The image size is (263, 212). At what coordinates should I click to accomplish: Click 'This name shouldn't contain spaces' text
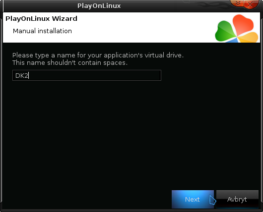coord(70,63)
